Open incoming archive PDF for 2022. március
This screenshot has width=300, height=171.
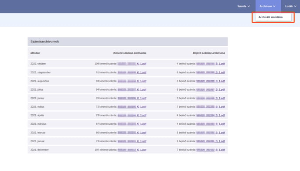tap(211, 124)
